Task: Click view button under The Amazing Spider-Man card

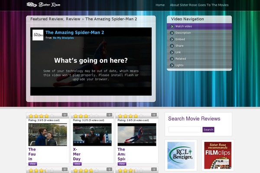Action: (x=122, y=164)
